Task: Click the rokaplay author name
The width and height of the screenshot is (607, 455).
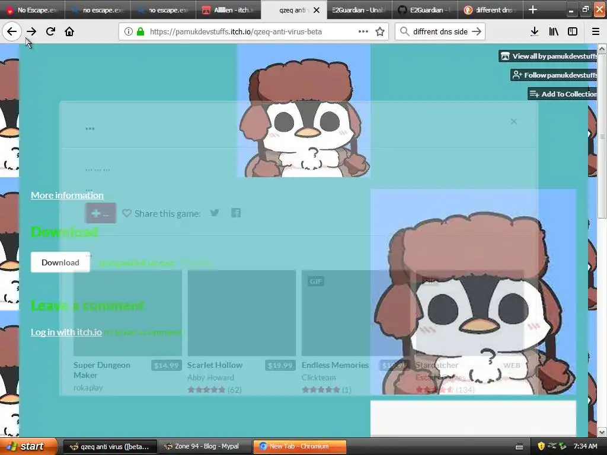Action: [88, 387]
